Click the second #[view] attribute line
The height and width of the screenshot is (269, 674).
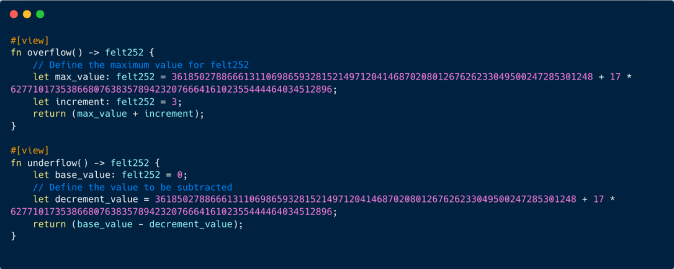point(30,150)
